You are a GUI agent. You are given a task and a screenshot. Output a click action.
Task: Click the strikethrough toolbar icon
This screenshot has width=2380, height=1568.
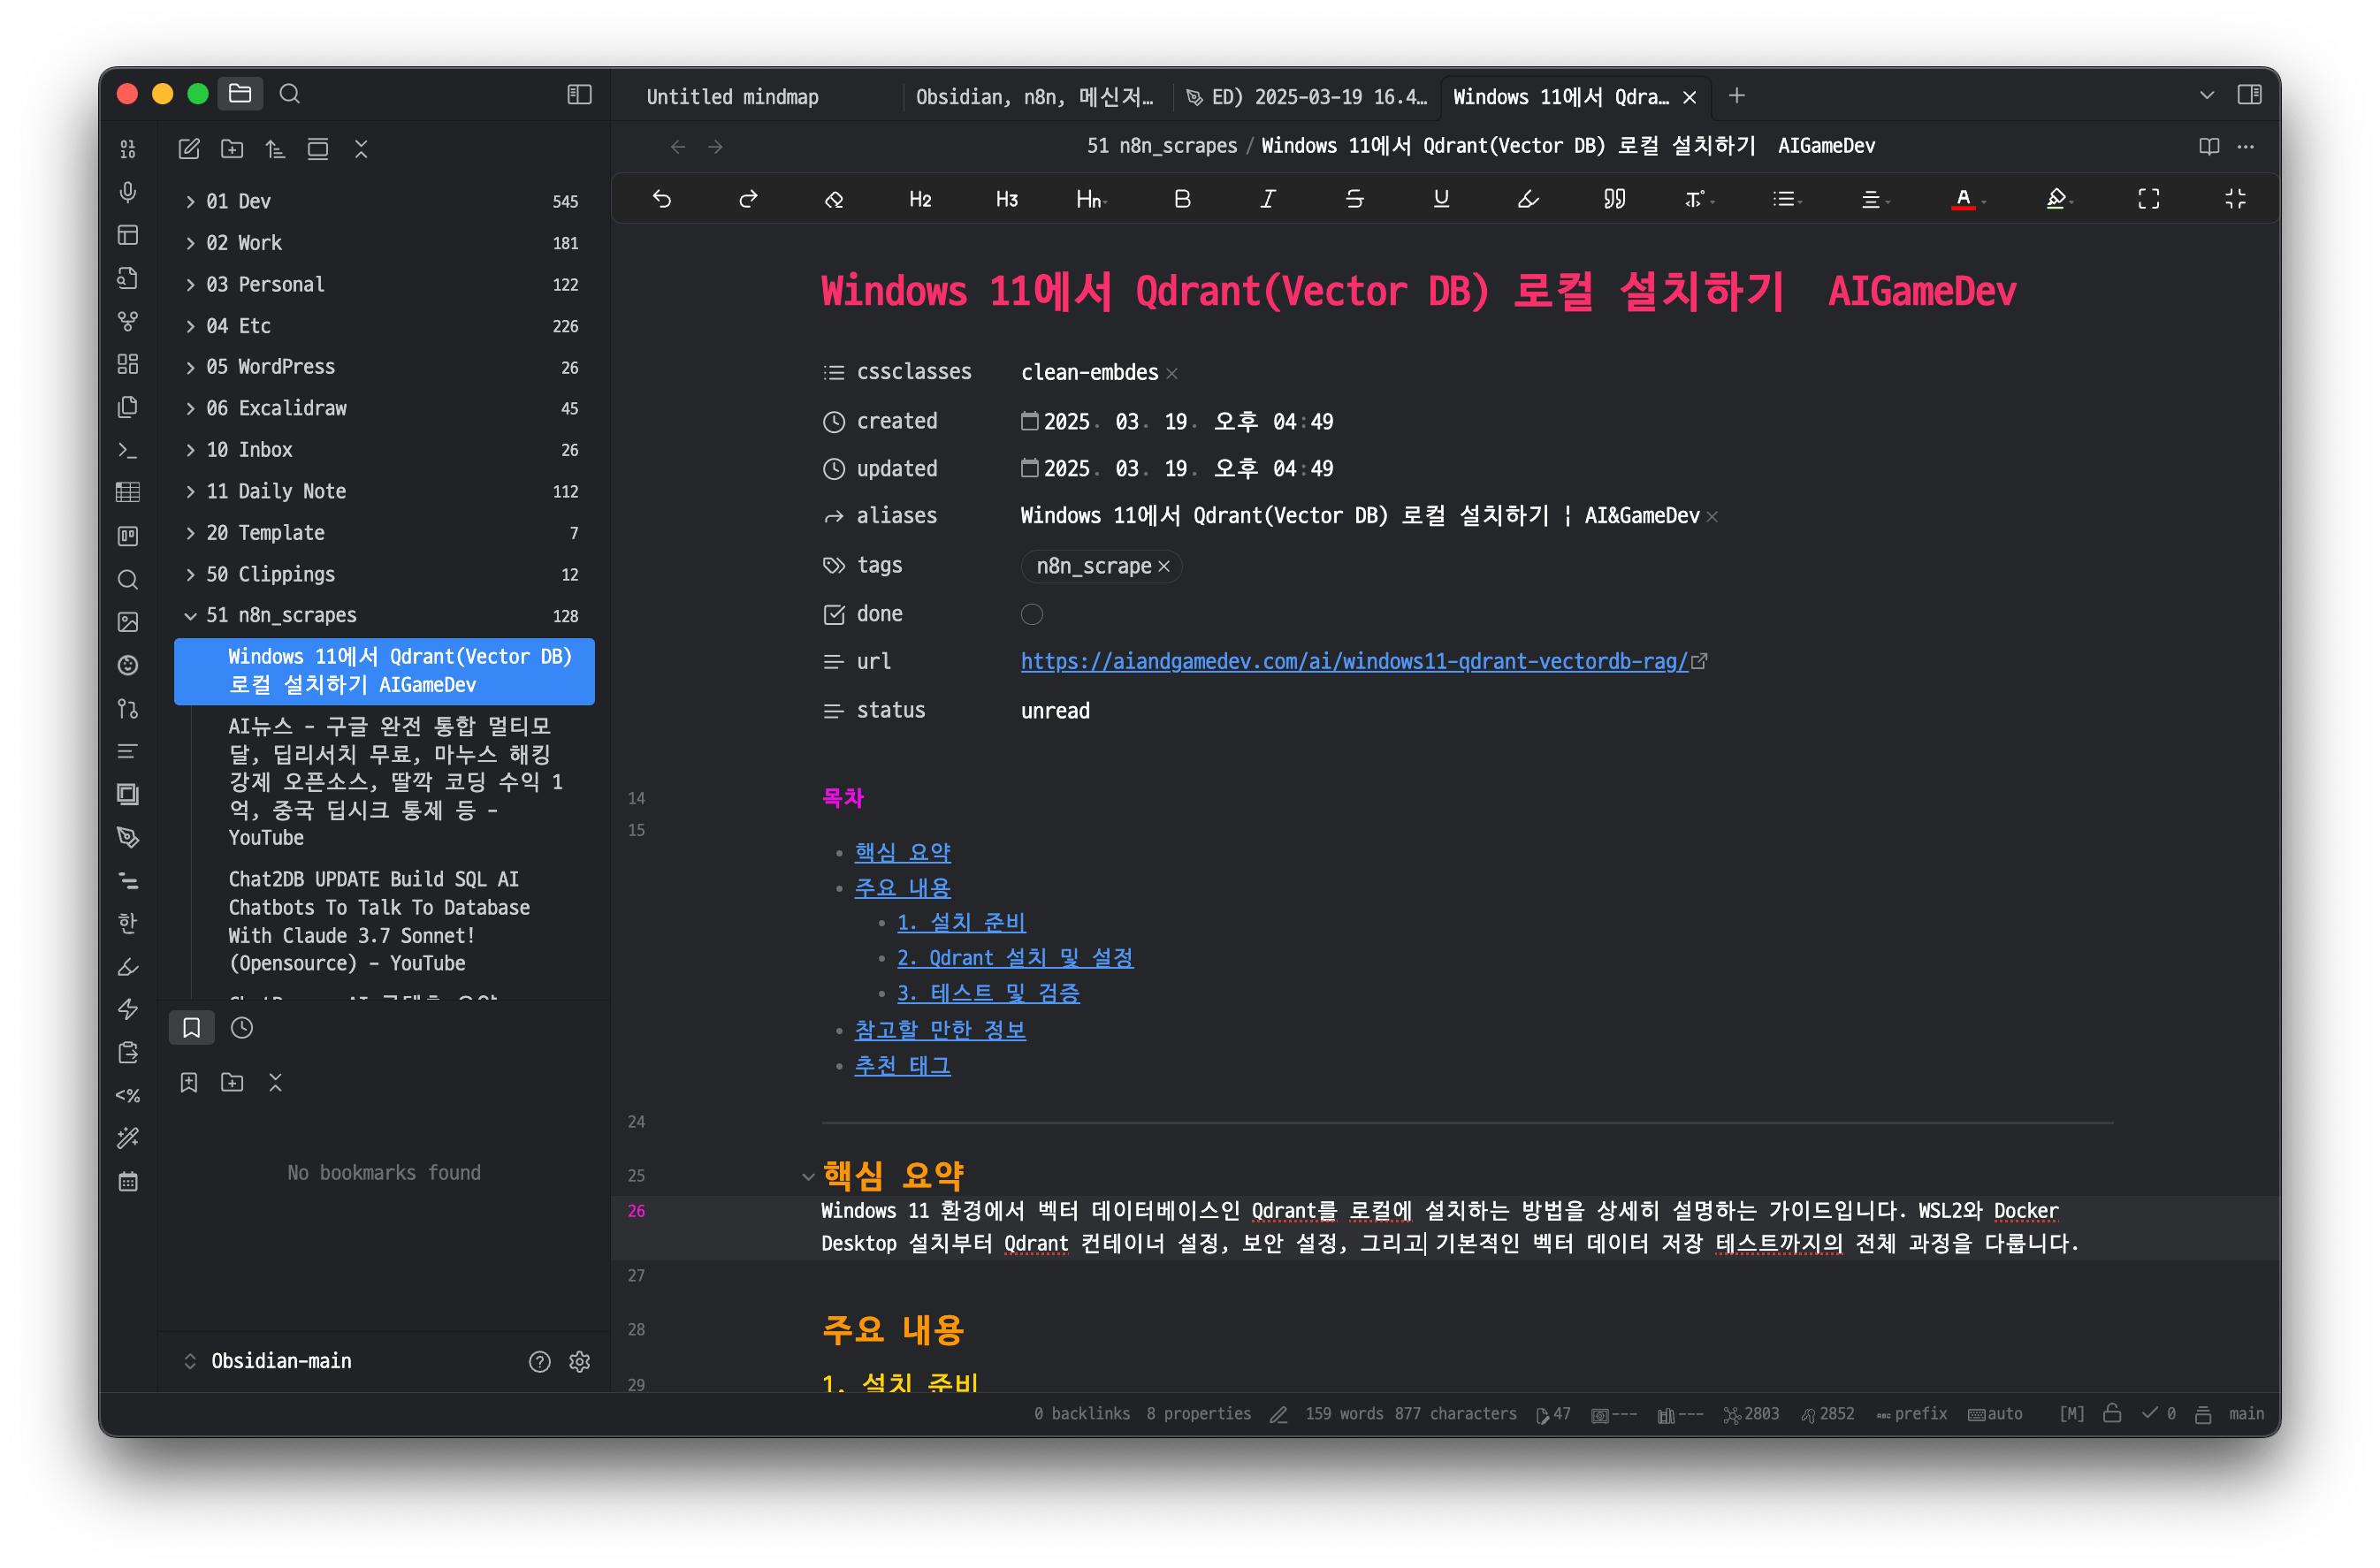pyautogui.click(x=1354, y=199)
